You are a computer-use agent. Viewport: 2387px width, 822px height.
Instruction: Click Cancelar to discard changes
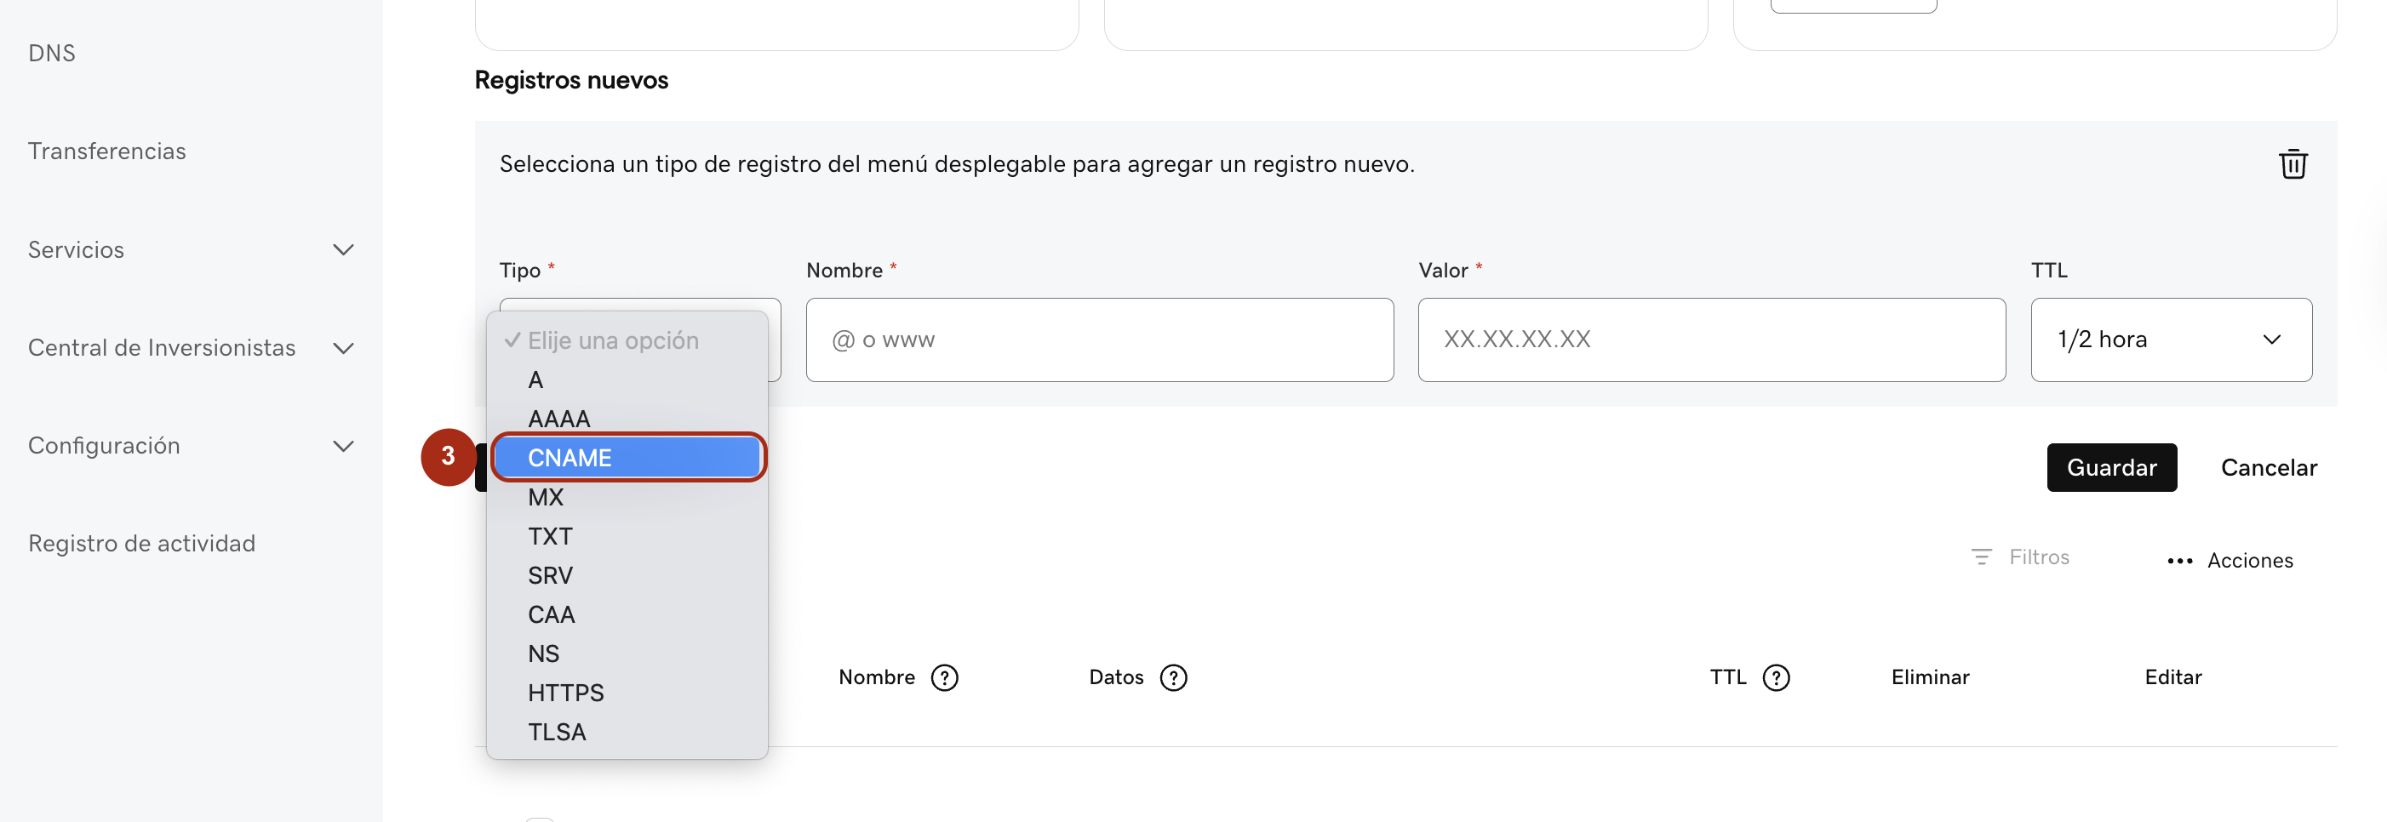coord(2269,468)
